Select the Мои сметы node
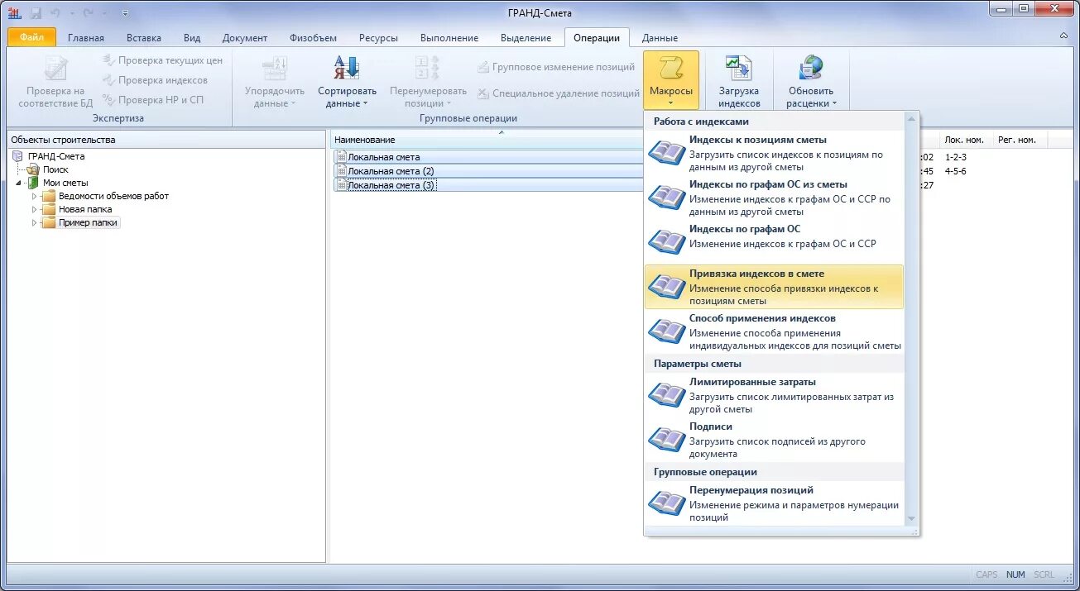The width and height of the screenshot is (1080, 591). tap(65, 183)
